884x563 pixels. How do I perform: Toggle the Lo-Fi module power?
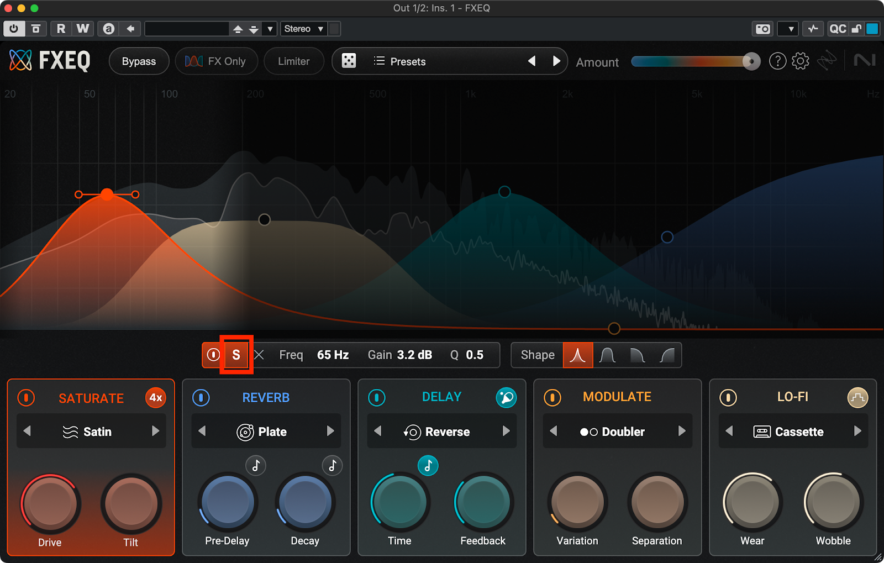(x=728, y=398)
